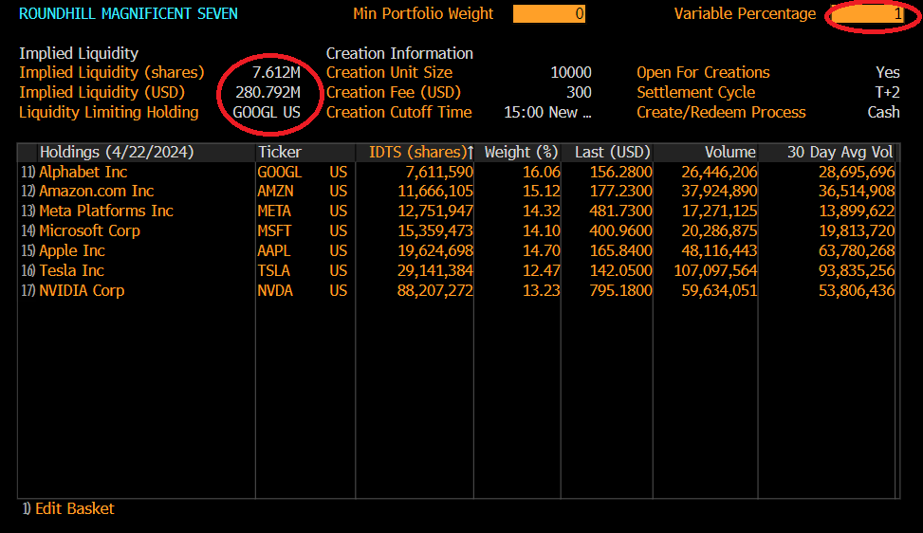
Task: Open the Amazon.com Inc holding
Action: tap(97, 192)
